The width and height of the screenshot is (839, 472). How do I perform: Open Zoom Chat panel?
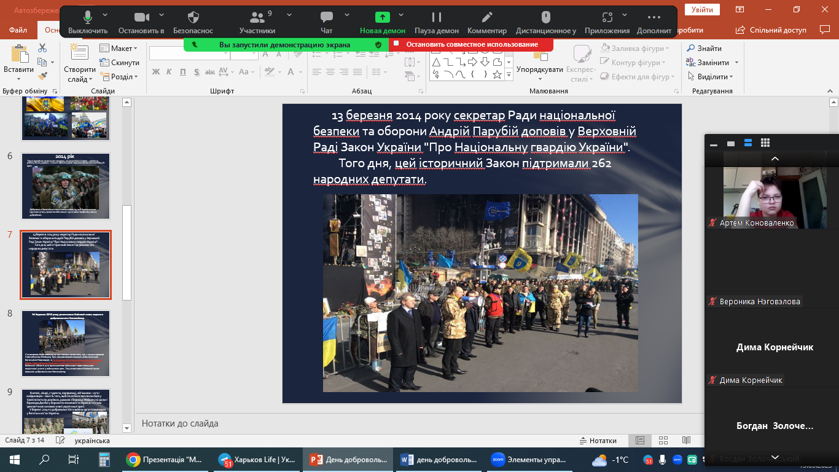(x=326, y=22)
